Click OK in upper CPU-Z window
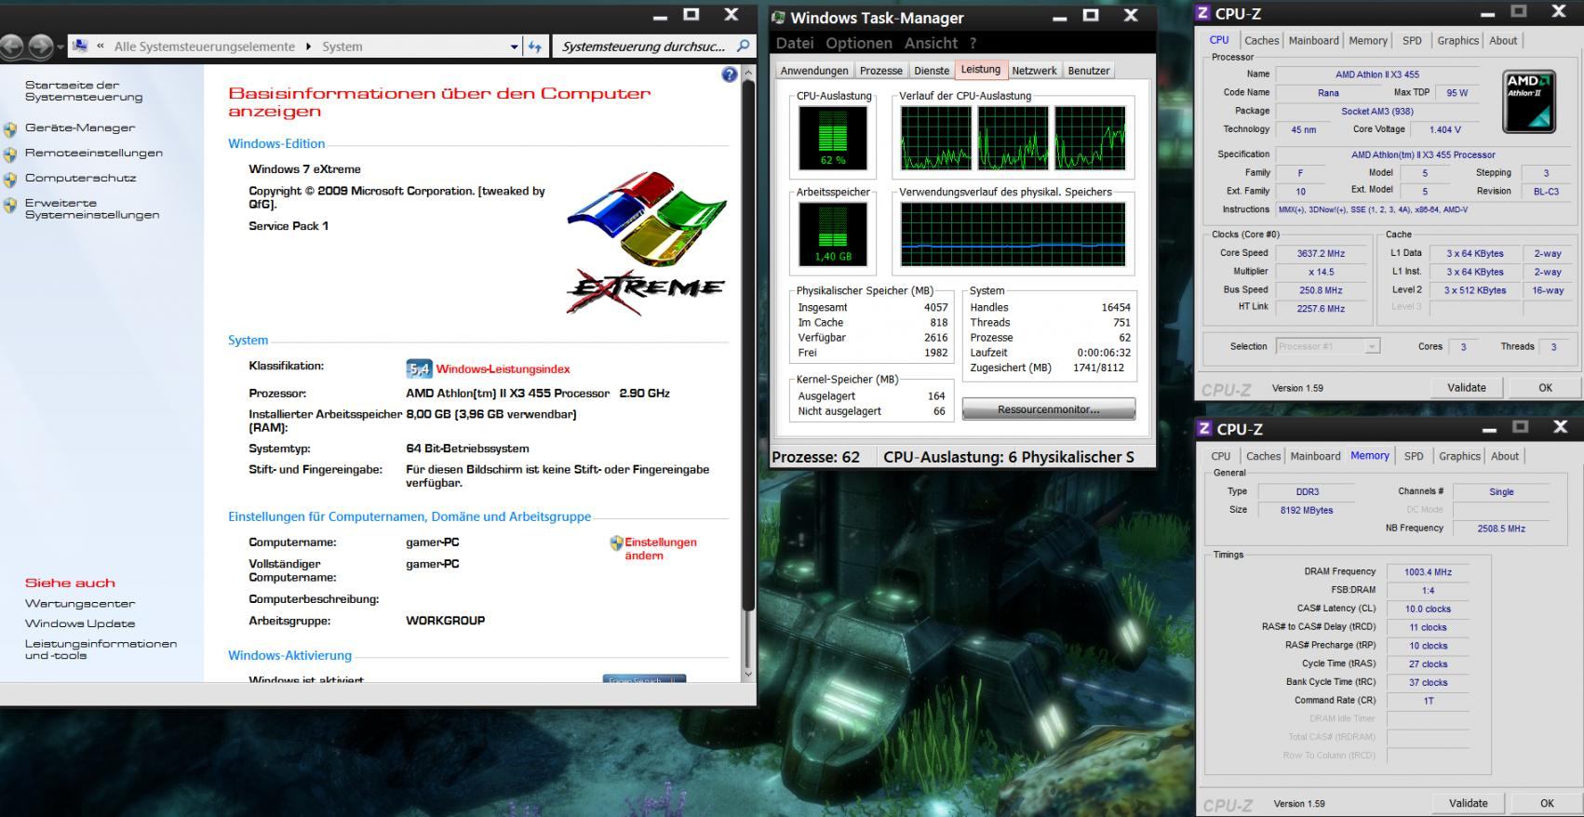Viewport: 1584px width, 817px height. tap(1545, 388)
